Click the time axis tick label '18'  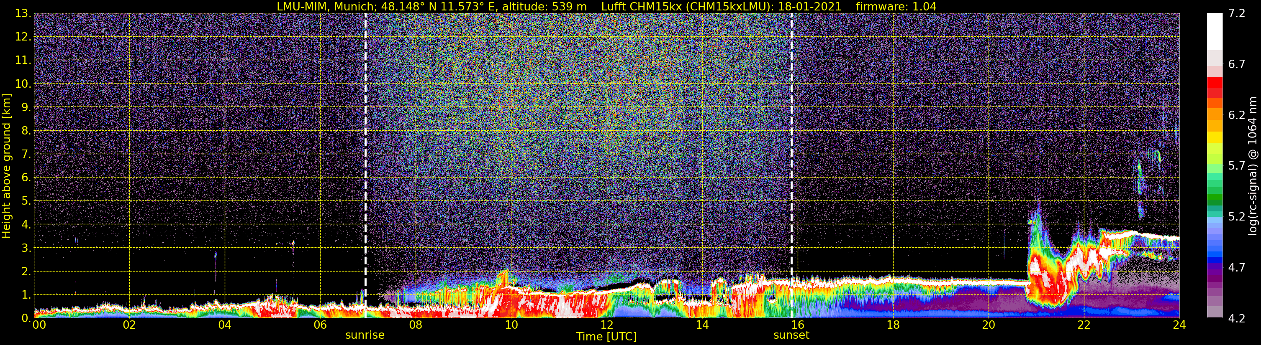pos(893,325)
